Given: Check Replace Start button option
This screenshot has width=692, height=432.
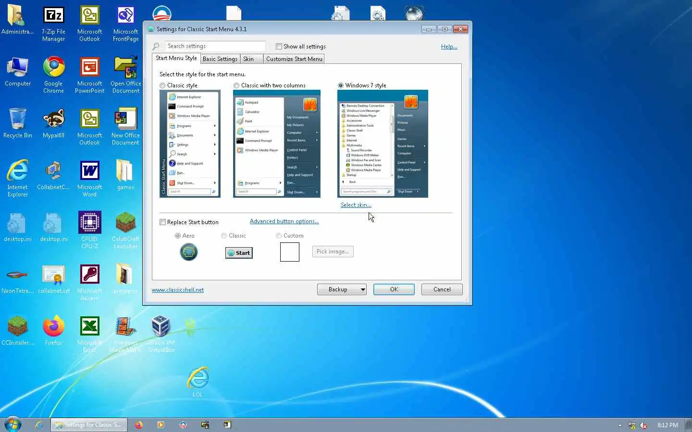Looking at the screenshot, I should click(x=162, y=222).
